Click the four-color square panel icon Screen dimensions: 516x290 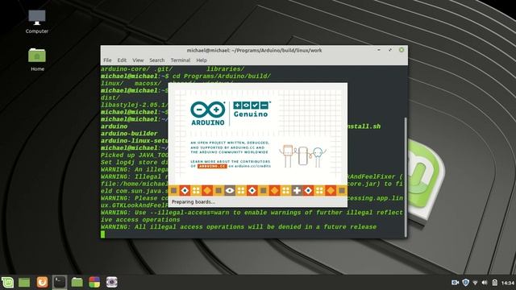[x=94, y=282]
